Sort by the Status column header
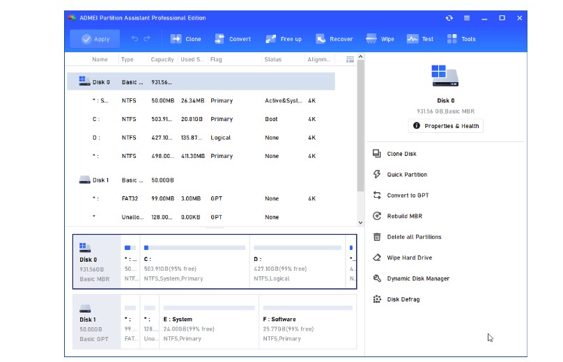 tap(273, 60)
